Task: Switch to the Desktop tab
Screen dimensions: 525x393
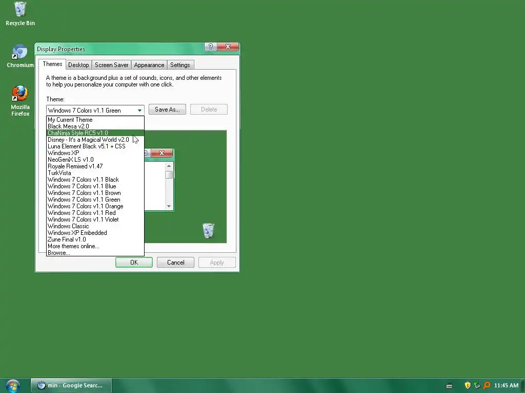Action: coord(78,65)
